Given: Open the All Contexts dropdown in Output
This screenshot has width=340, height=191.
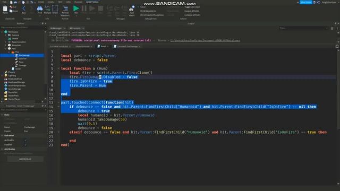Looking at the screenshot, I should click(x=76, y=28).
